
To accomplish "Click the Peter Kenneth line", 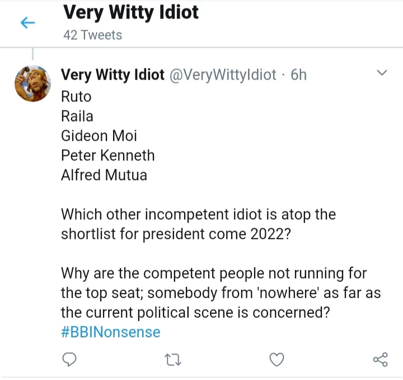I will click(x=107, y=155).
